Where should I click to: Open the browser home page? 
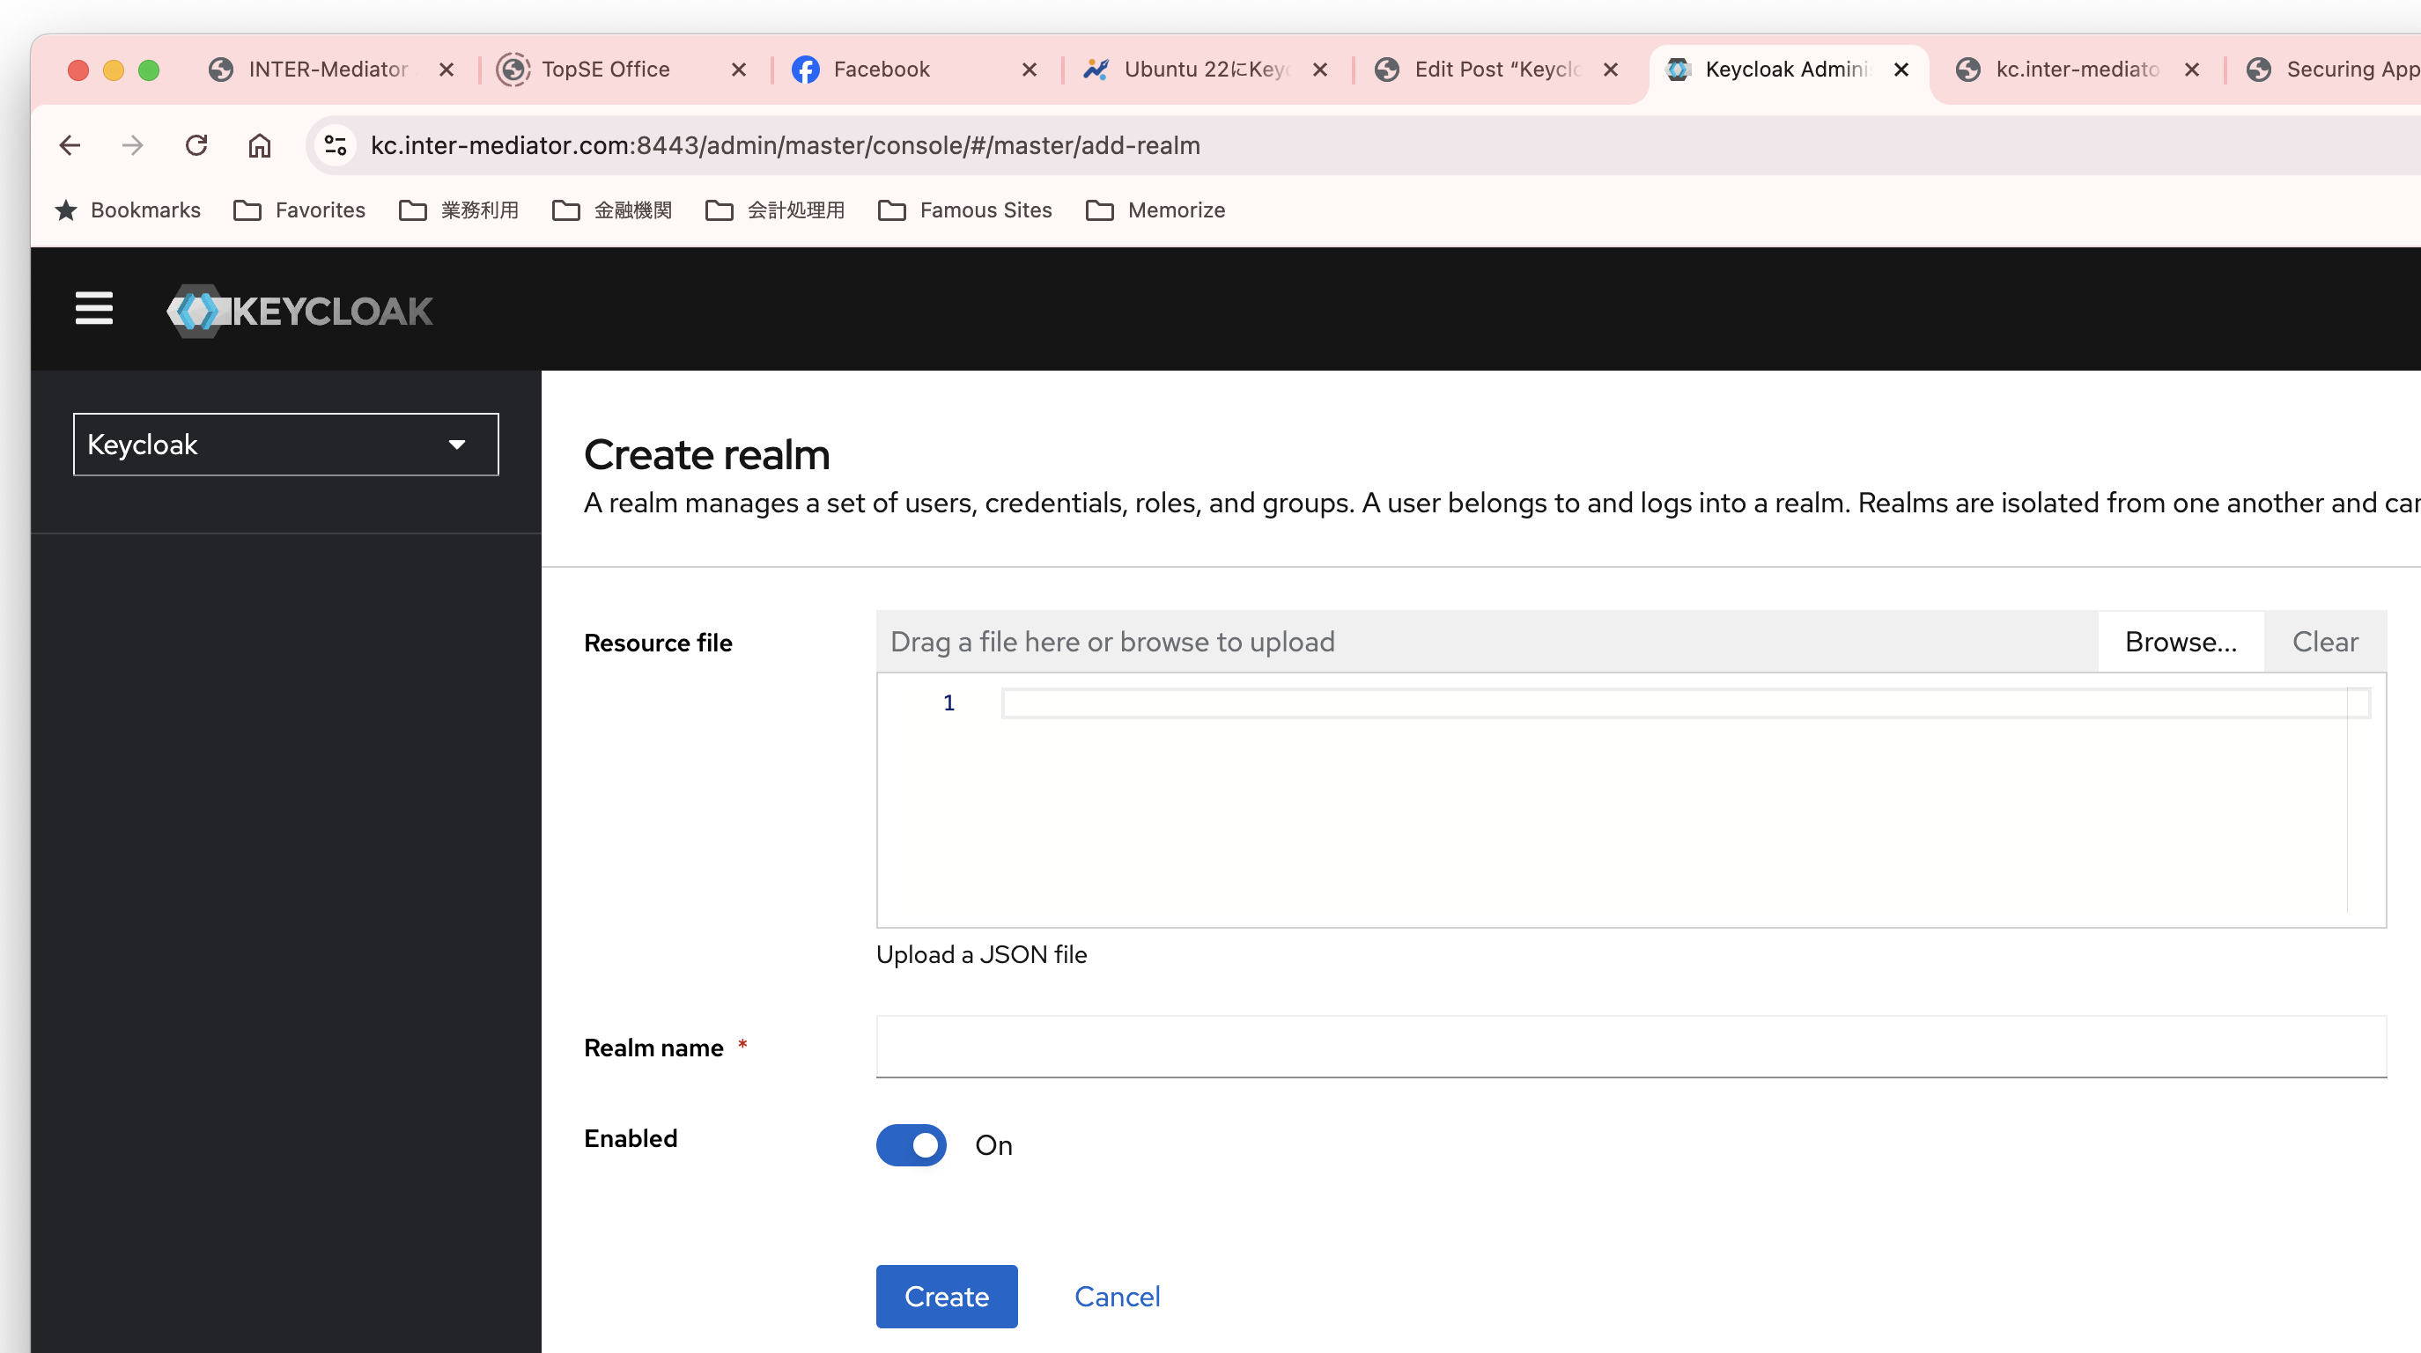tap(261, 144)
